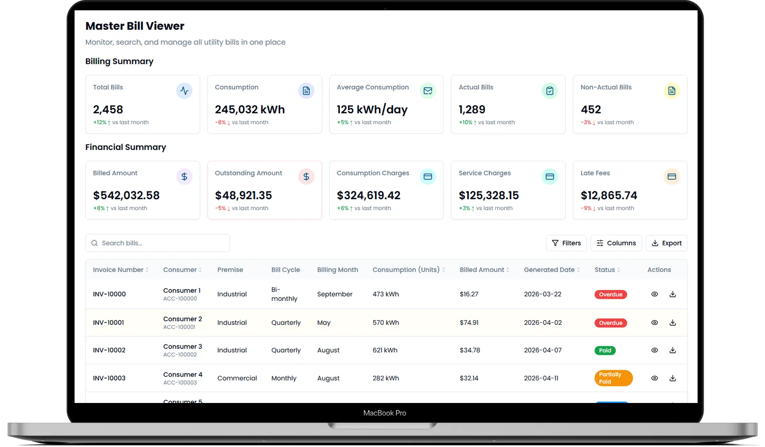The width and height of the screenshot is (765, 447).
Task: Sort the Billed Amount column
Action: coord(508,269)
